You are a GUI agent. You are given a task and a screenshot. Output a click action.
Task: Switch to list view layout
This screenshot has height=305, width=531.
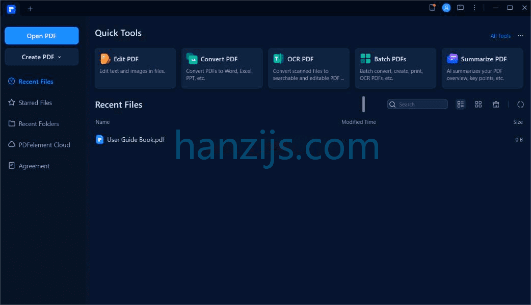click(x=461, y=105)
